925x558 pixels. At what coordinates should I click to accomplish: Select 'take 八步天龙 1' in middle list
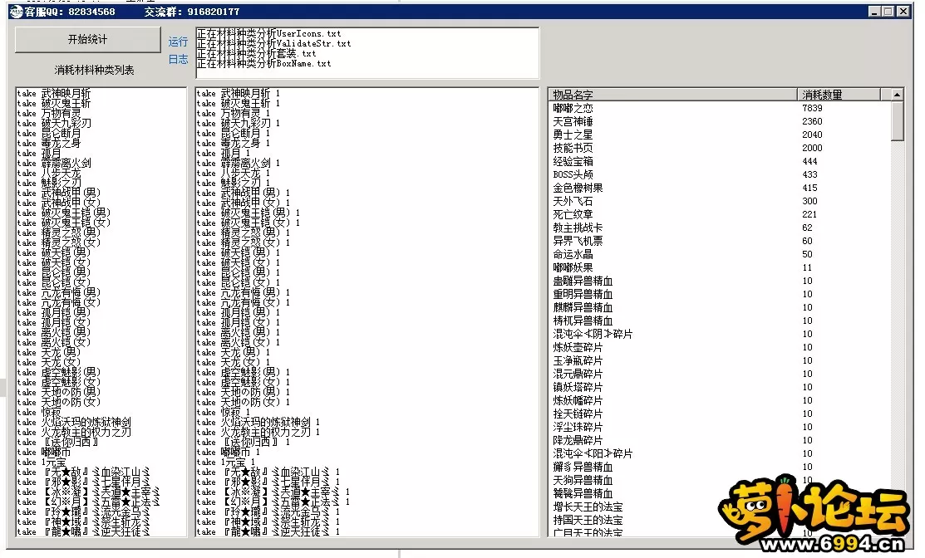click(234, 174)
